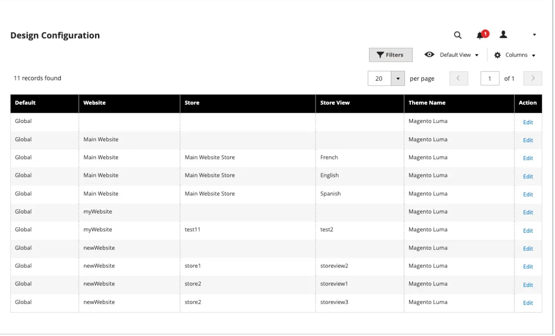The height and width of the screenshot is (336, 555).
Task: Click the 11 records found text
Action: click(x=38, y=78)
